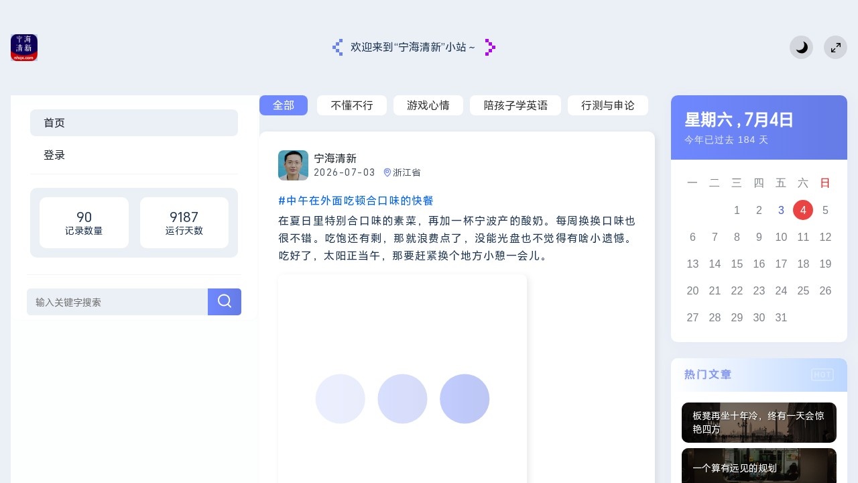Click the author name 宁海清新

click(335, 158)
